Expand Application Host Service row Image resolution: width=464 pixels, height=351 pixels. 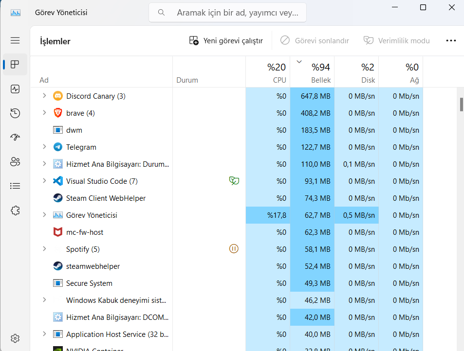[44, 334]
